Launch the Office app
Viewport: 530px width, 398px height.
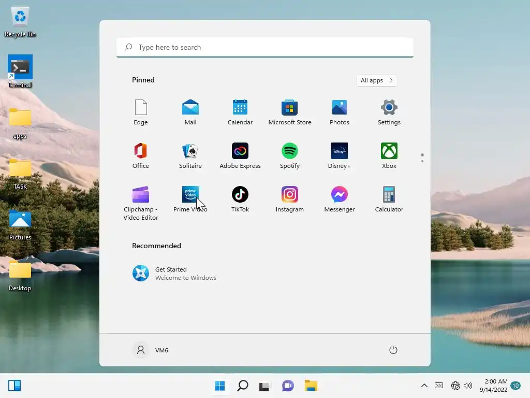click(141, 156)
